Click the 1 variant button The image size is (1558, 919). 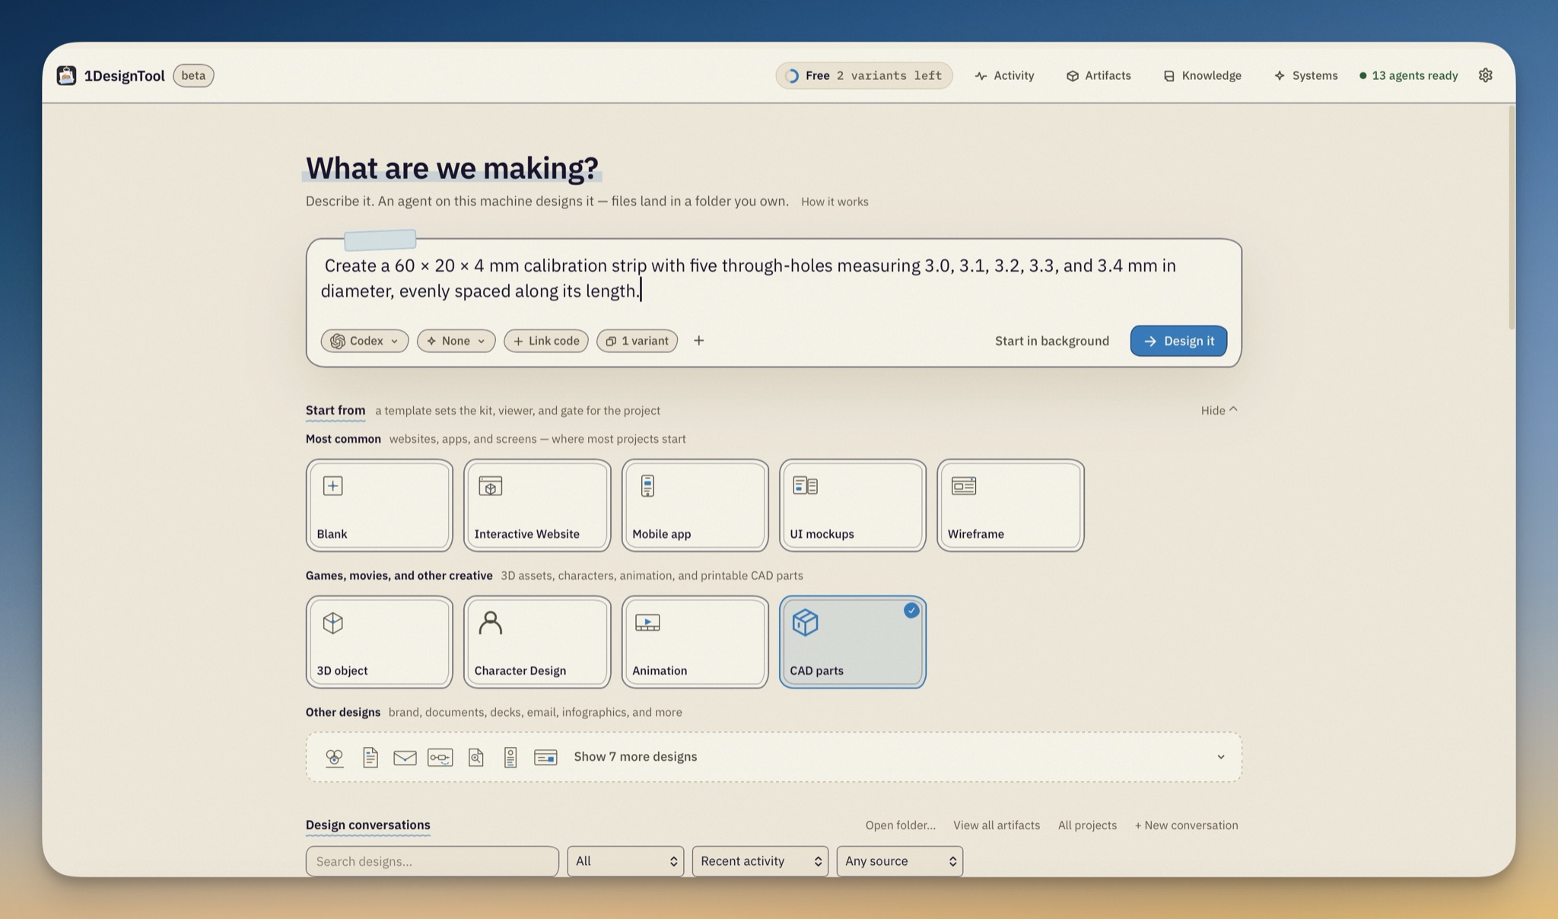tap(637, 341)
